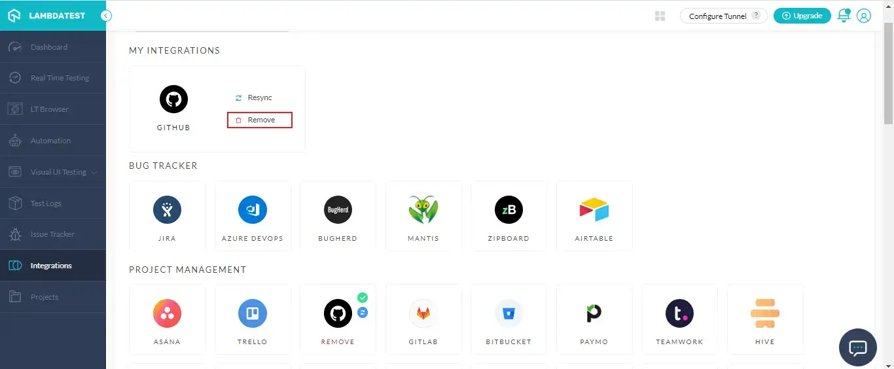Open the user profile avatar icon
Screen dimensions: 894x369
coord(864,16)
